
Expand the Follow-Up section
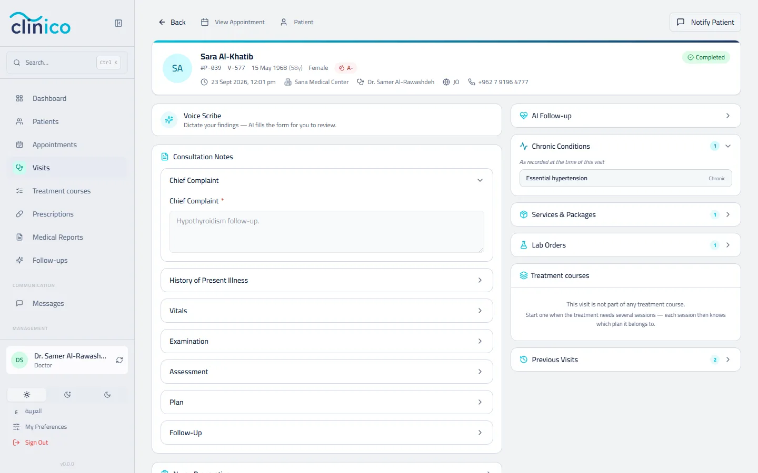click(x=327, y=433)
